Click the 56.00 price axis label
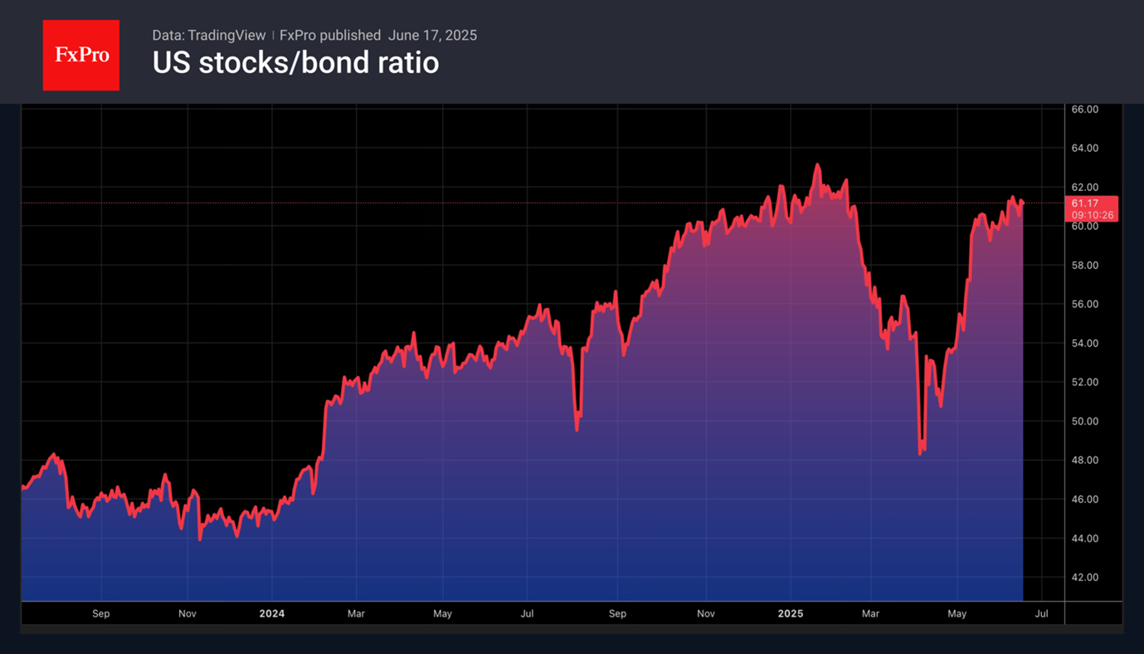Viewport: 1144px width, 654px height. coord(1085,304)
